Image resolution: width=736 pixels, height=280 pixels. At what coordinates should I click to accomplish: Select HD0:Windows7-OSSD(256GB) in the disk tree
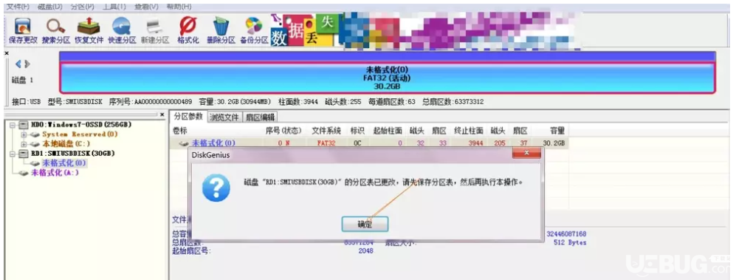pos(81,125)
